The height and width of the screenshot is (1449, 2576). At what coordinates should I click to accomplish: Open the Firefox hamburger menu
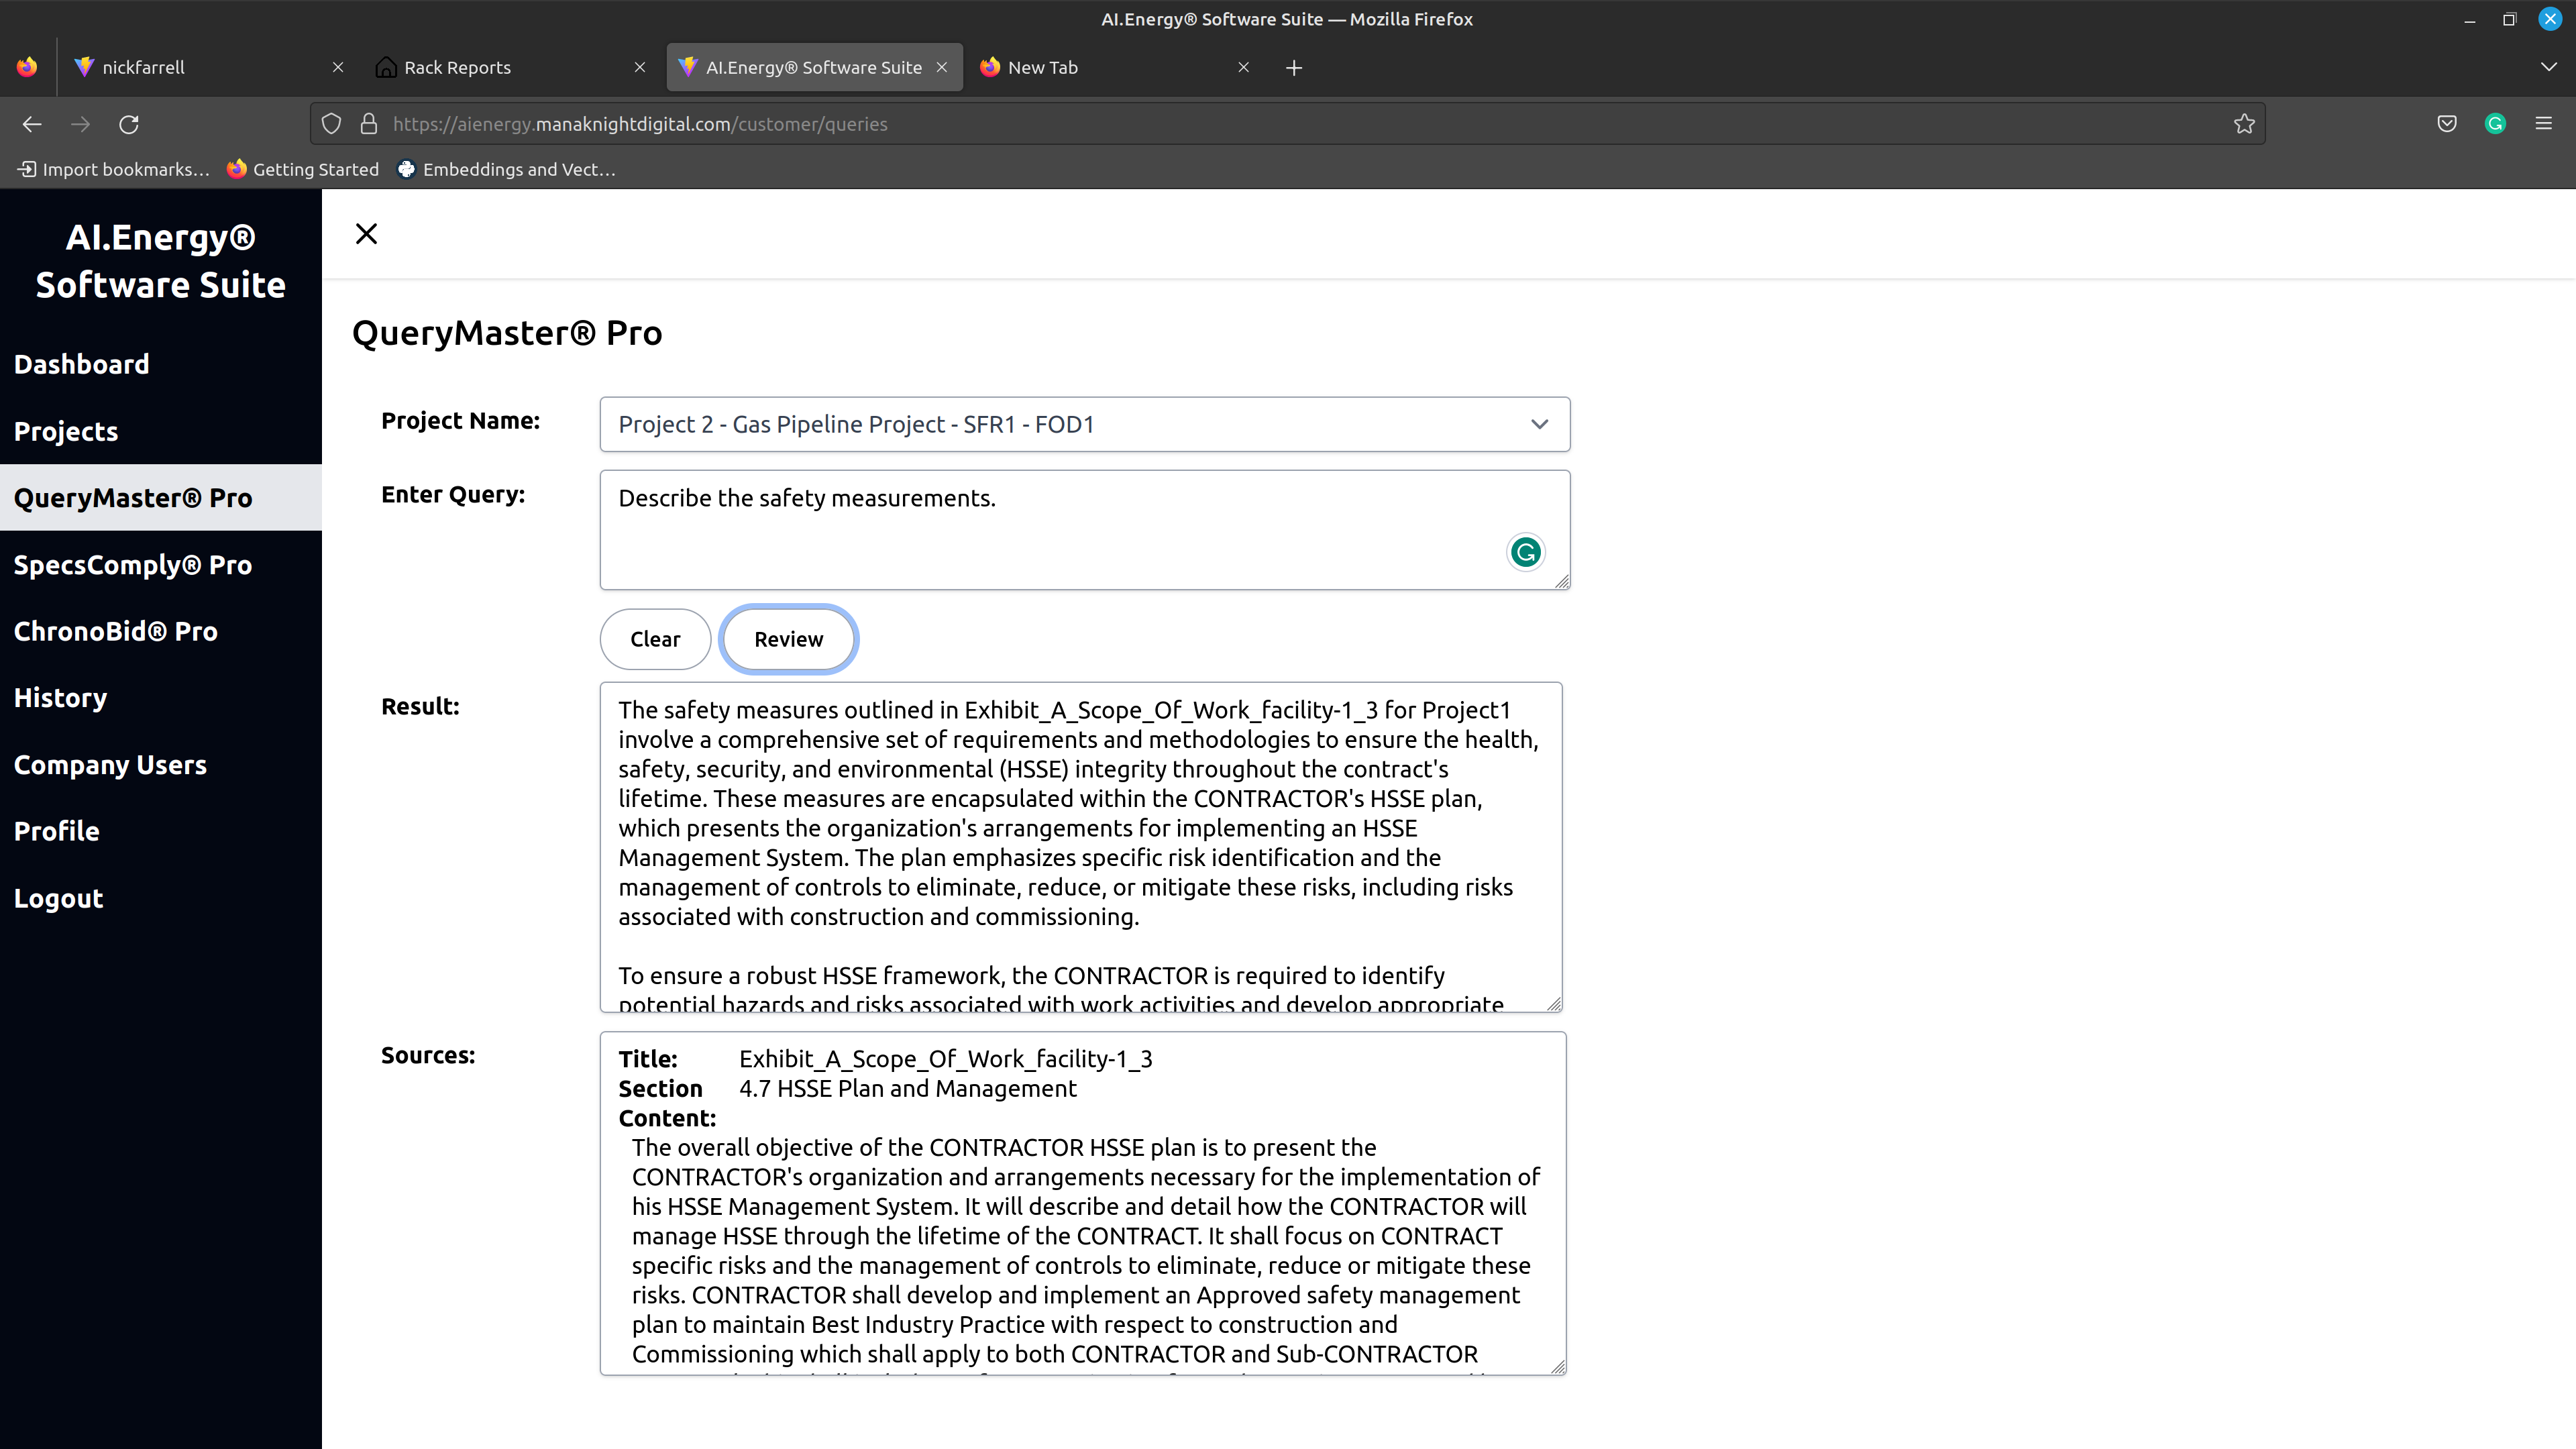click(x=2543, y=124)
